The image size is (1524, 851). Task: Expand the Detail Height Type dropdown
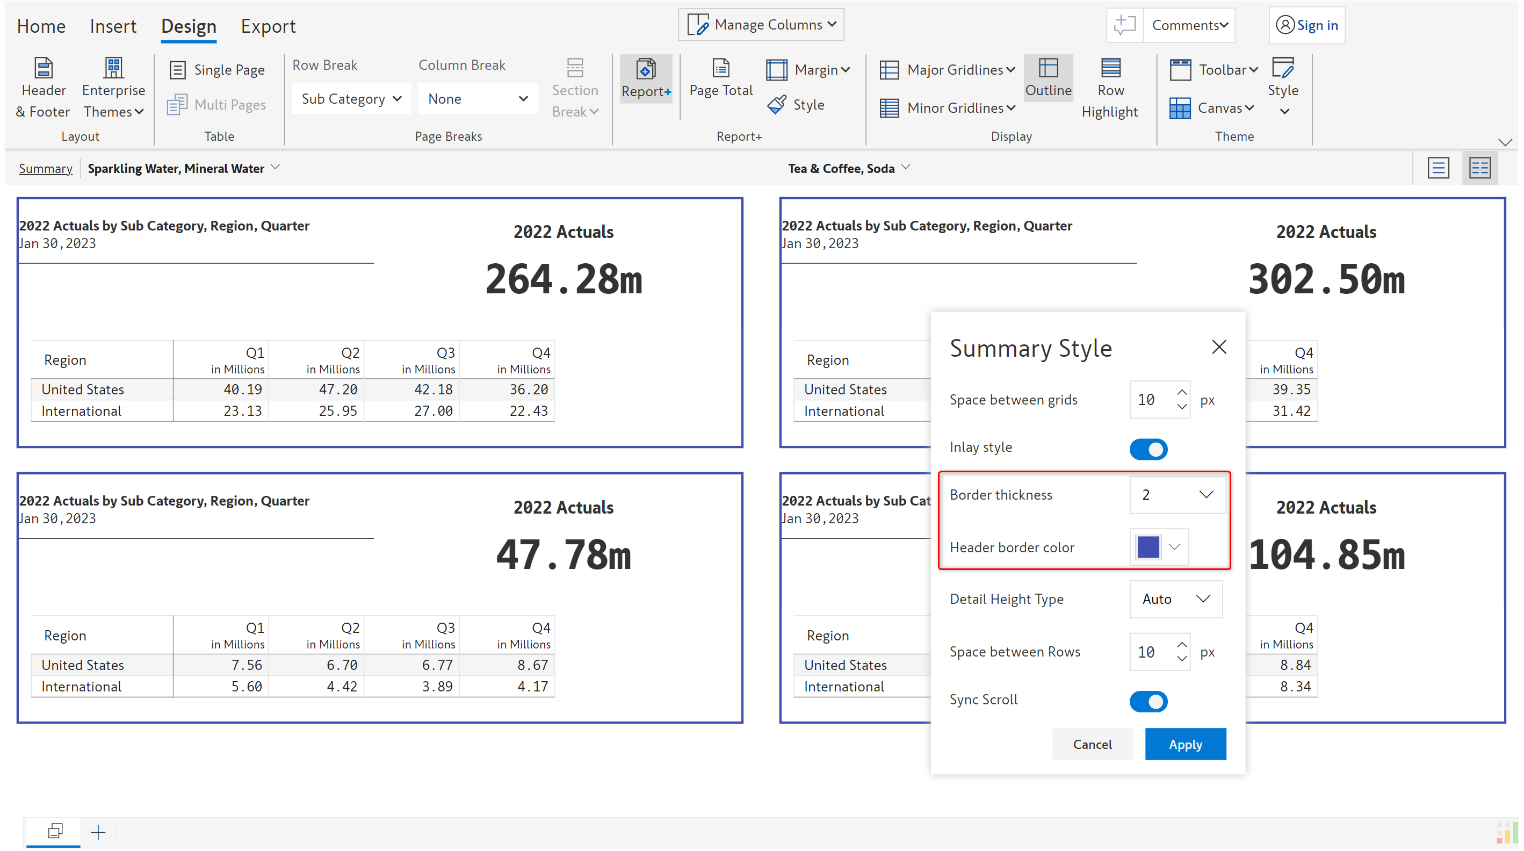click(x=1175, y=599)
